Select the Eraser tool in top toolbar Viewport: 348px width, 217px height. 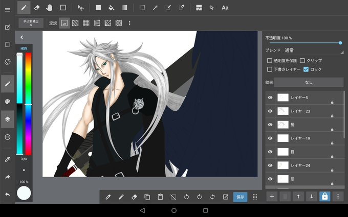(37, 8)
